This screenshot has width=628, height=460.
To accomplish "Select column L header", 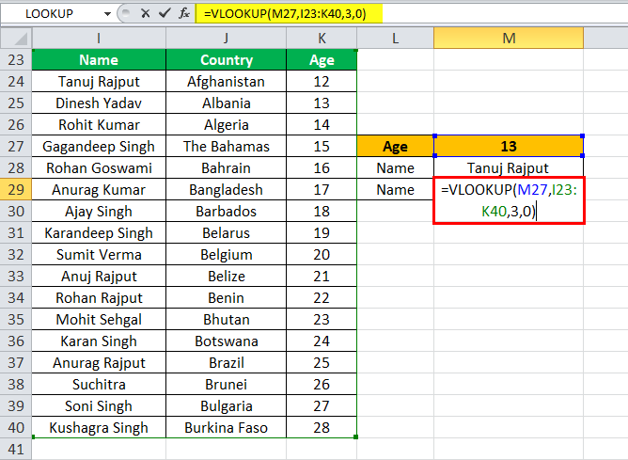I will (395, 39).
